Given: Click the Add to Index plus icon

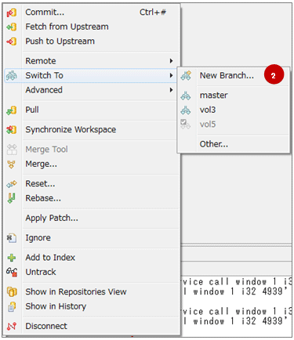Looking at the screenshot, I should pyautogui.click(x=12, y=258).
